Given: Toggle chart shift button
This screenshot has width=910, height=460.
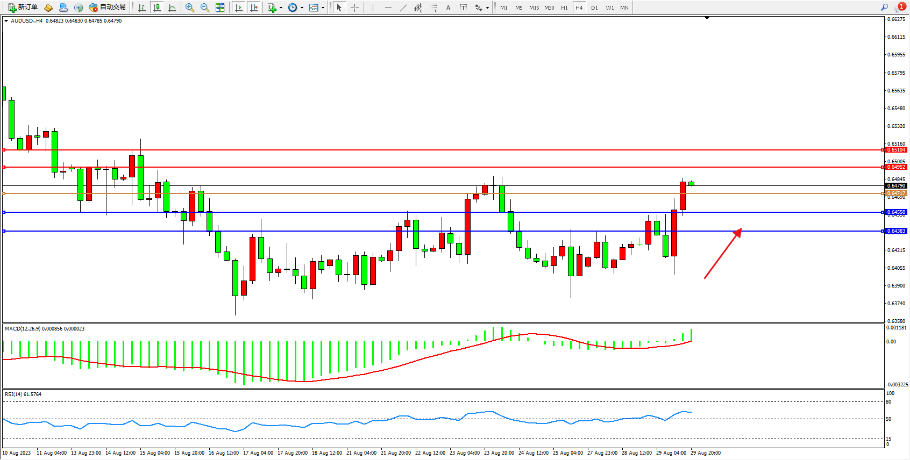Looking at the screenshot, I should pyautogui.click(x=254, y=8).
